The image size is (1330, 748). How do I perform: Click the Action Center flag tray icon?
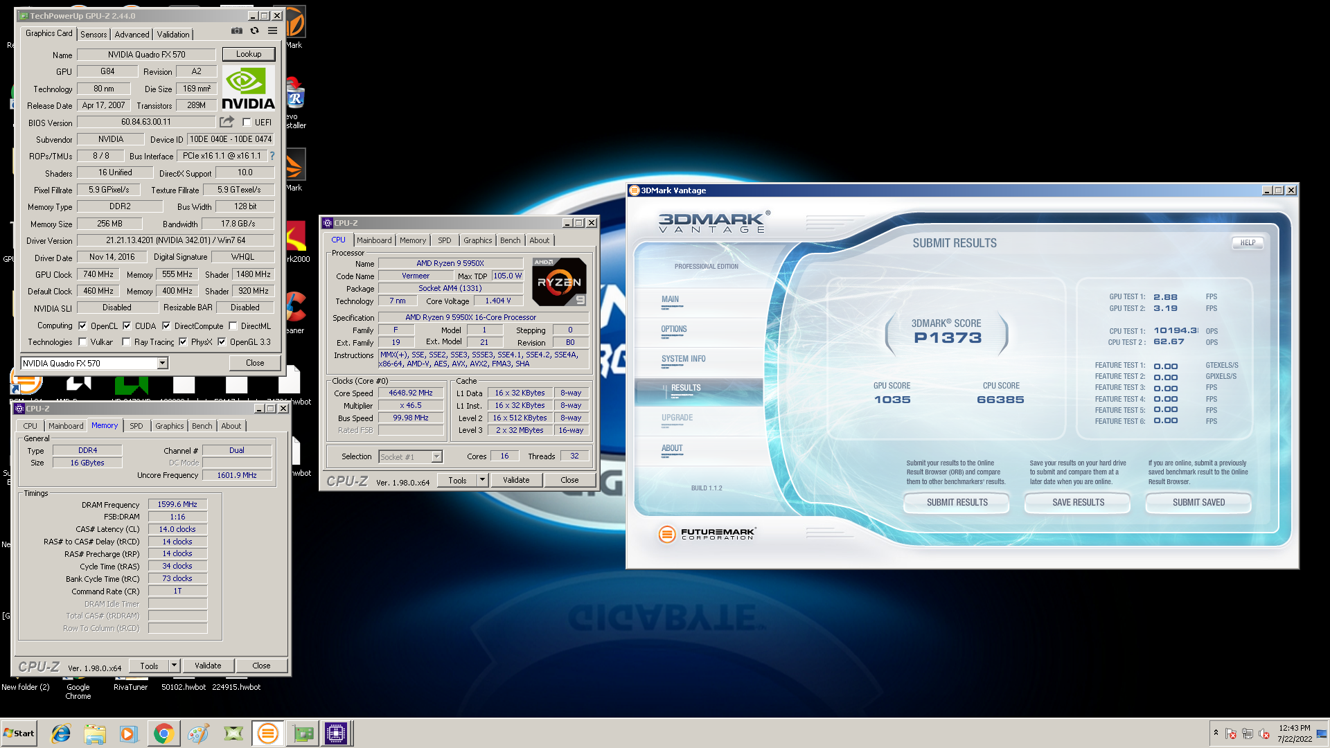1231,733
